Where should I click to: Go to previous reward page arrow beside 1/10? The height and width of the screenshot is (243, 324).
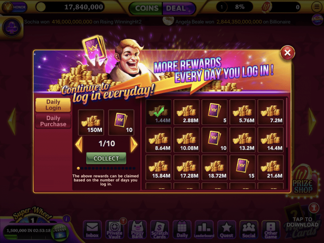tap(79, 144)
